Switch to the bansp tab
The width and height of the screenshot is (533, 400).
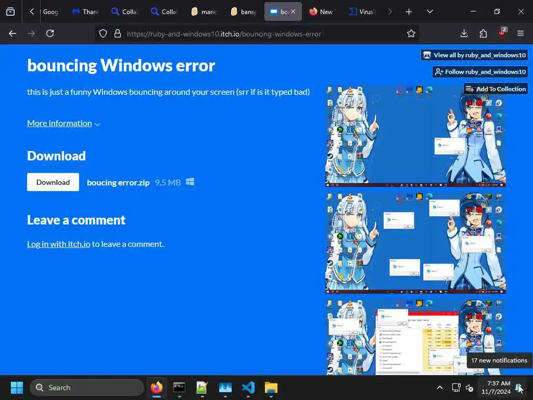(244, 11)
